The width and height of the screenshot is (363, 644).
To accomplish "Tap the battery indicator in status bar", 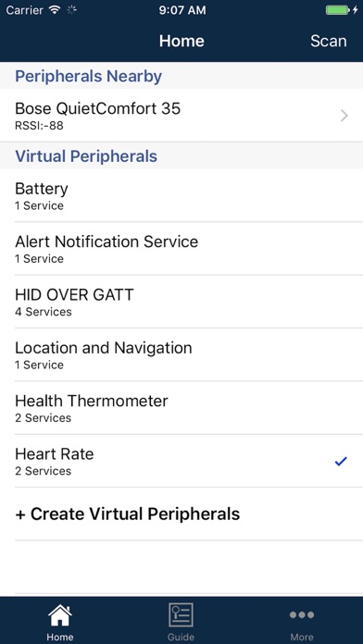I will 338,10.
